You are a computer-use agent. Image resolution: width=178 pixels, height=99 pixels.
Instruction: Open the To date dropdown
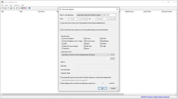(x=106, y=19)
